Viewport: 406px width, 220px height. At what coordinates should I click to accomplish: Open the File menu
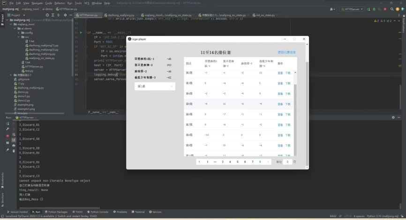(x=11, y=3)
